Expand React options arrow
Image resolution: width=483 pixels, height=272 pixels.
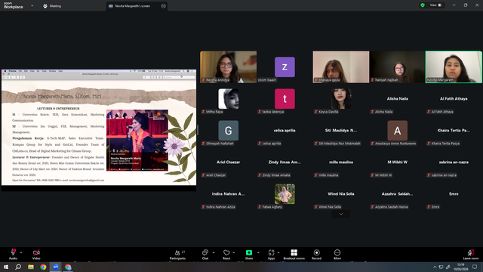[233, 252]
